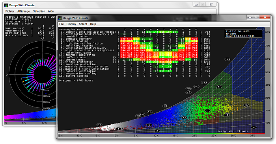Open the Select menu
This screenshot has height=144, width=276.
pos(83,24)
